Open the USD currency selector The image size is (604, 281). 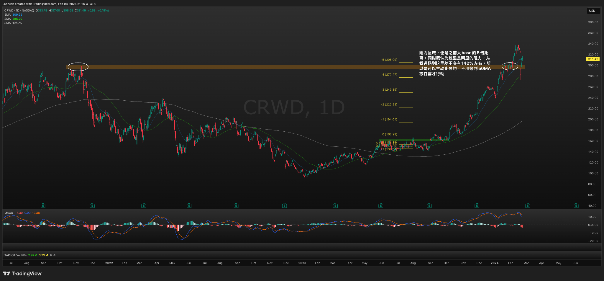[592, 11]
